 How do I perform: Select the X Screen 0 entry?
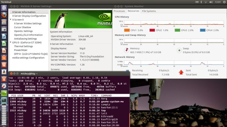tap(18, 20)
